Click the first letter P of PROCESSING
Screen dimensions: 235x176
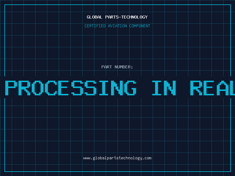click(11, 88)
